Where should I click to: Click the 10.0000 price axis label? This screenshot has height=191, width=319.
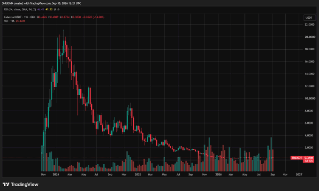click(x=310, y=99)
